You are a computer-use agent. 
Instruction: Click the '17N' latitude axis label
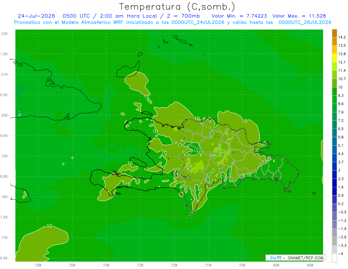[5, 238]
